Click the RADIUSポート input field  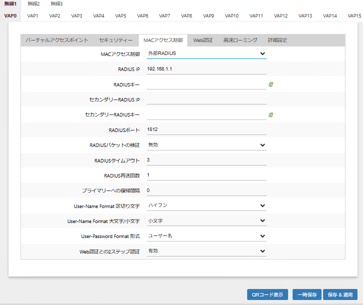point(206,130)
